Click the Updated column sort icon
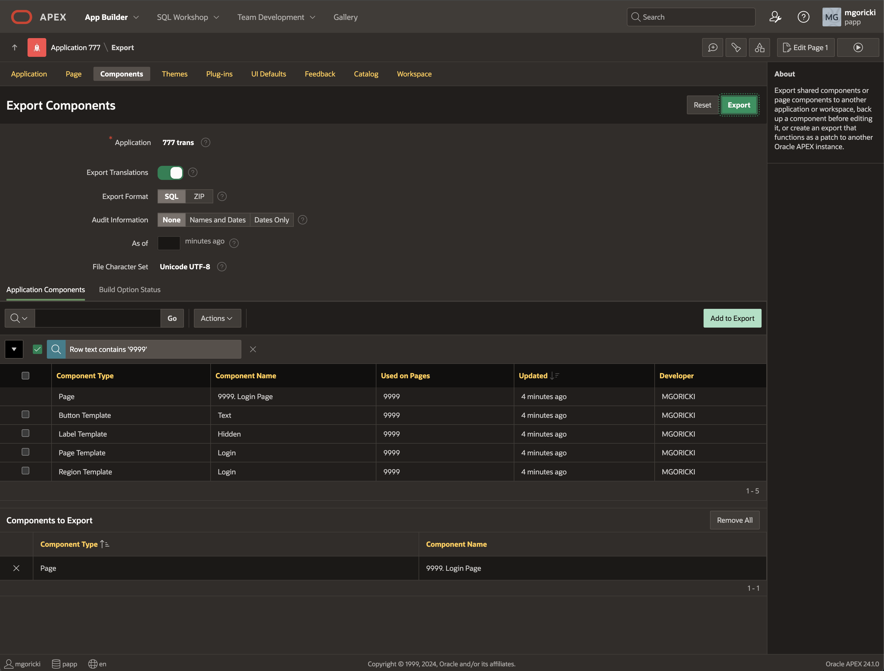884x671 pixels. tap(554, 375)
